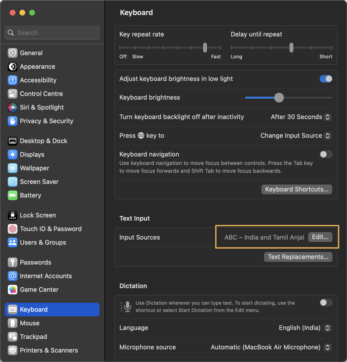Select the Touch ID & Password fingerprint icon

[x=12, y=229]
